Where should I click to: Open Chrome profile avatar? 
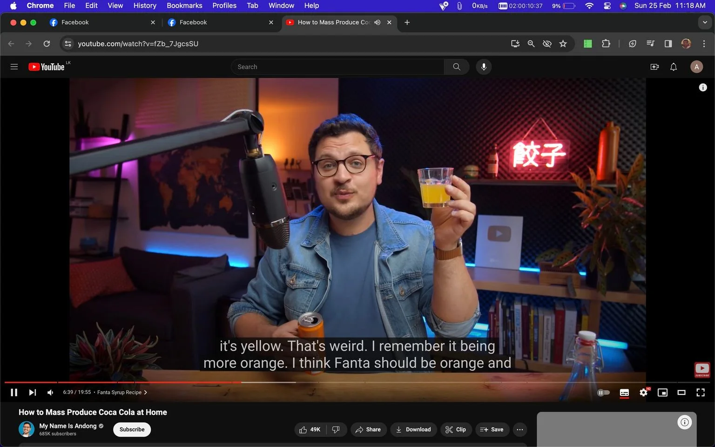click(x=686, y=43)
